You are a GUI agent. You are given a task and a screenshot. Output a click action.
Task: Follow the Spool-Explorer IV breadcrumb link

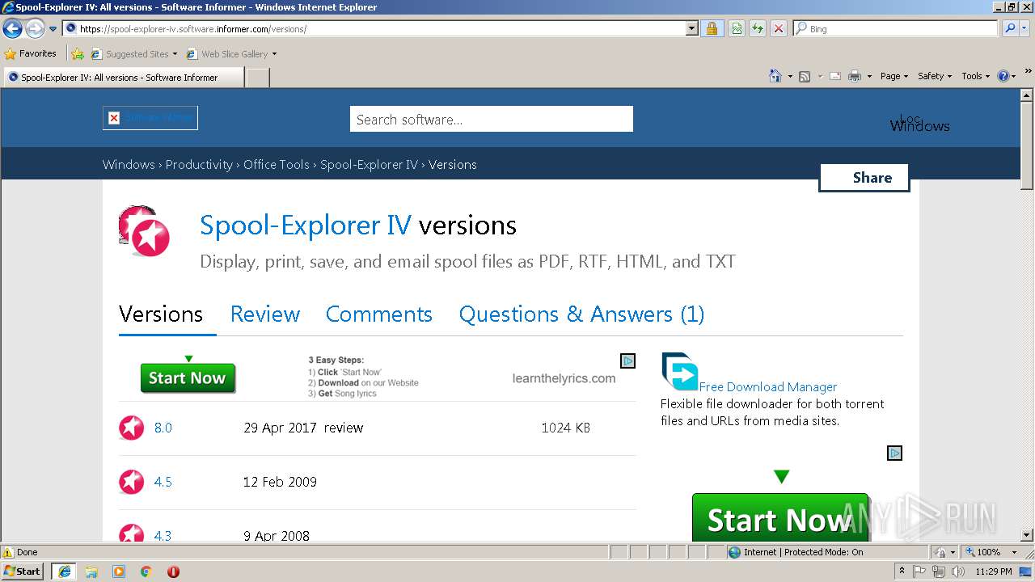pyautogui.click(x=369, y=164)
